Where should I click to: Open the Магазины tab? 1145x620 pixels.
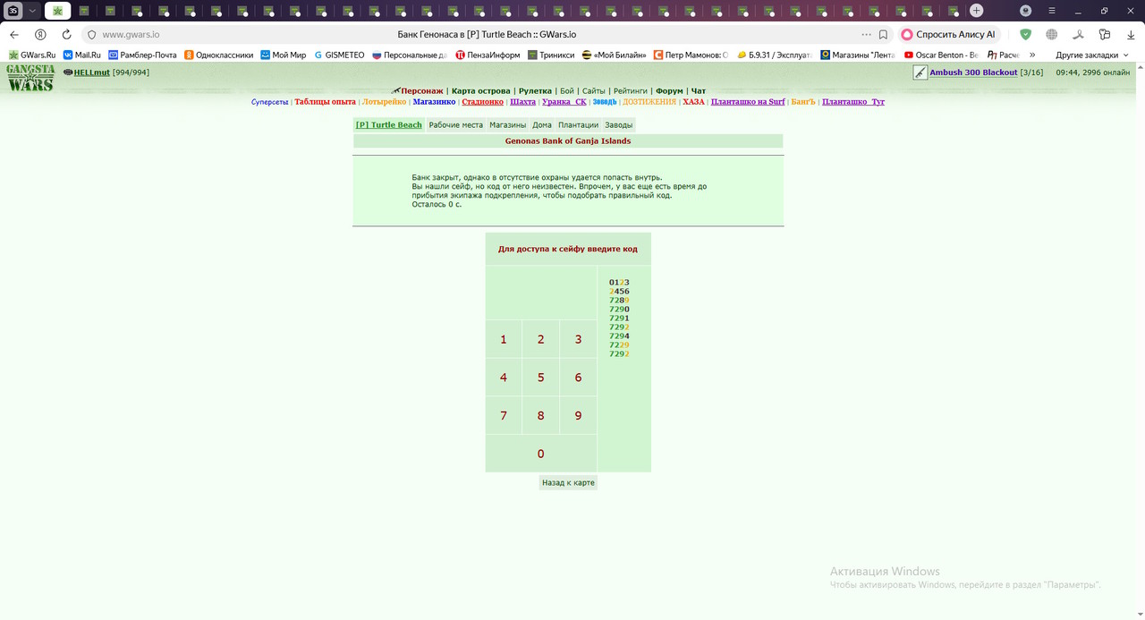coord(507,125)
